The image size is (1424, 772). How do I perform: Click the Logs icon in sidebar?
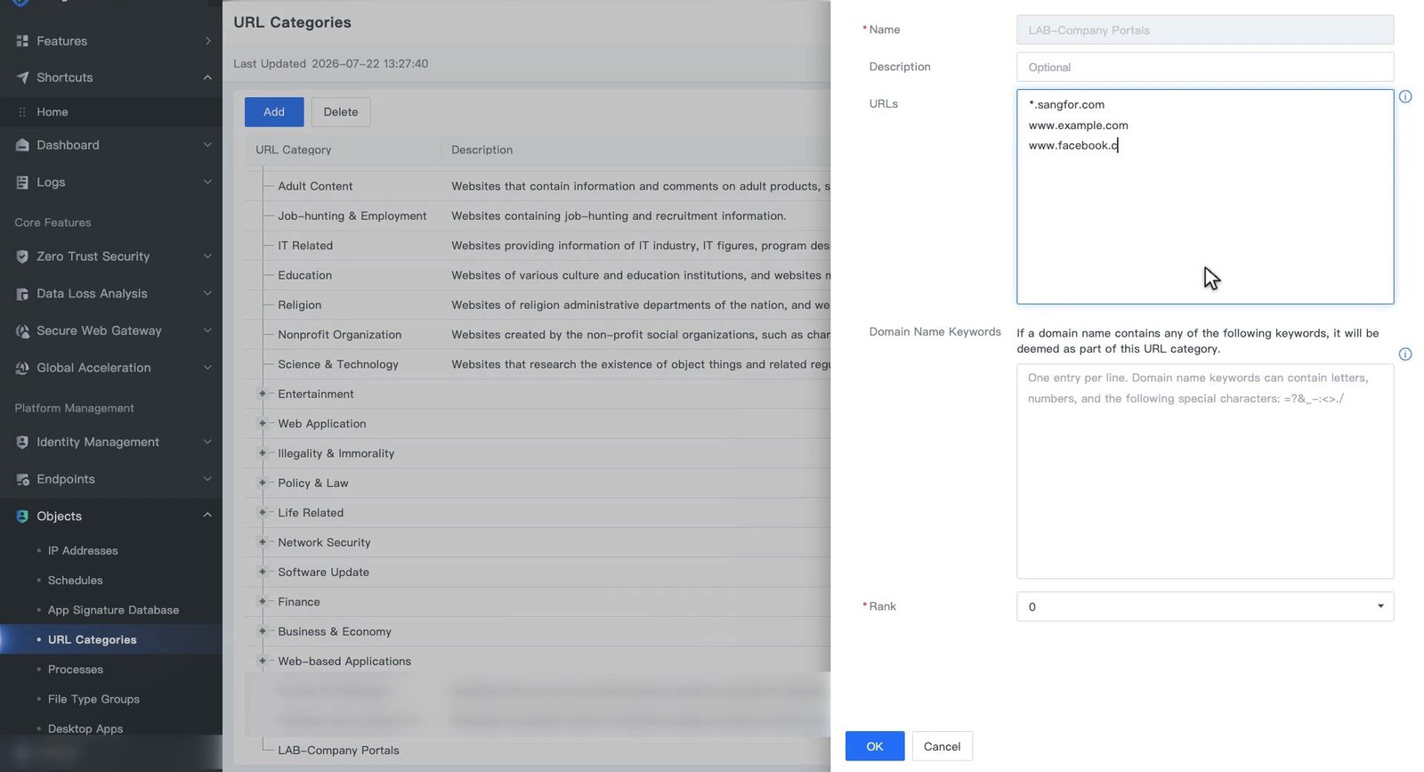[x=22, y=183]
